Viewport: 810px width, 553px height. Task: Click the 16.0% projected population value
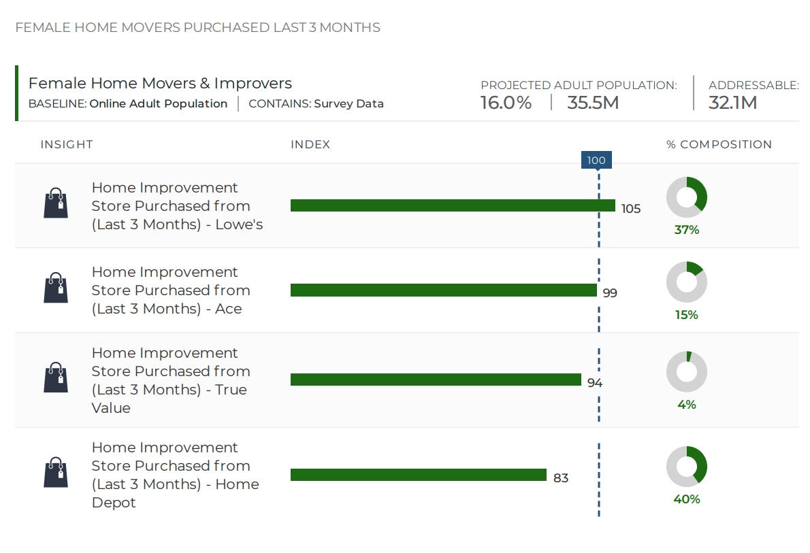click(506, 103)
